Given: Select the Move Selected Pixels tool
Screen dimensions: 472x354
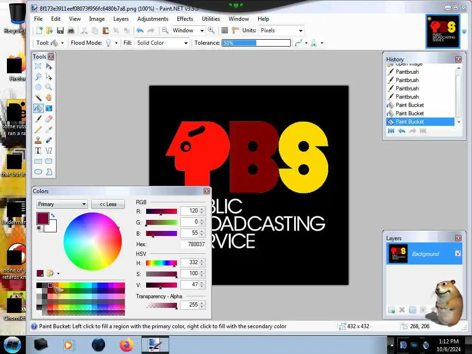Looking at the screenshot, I should point(49,66).
